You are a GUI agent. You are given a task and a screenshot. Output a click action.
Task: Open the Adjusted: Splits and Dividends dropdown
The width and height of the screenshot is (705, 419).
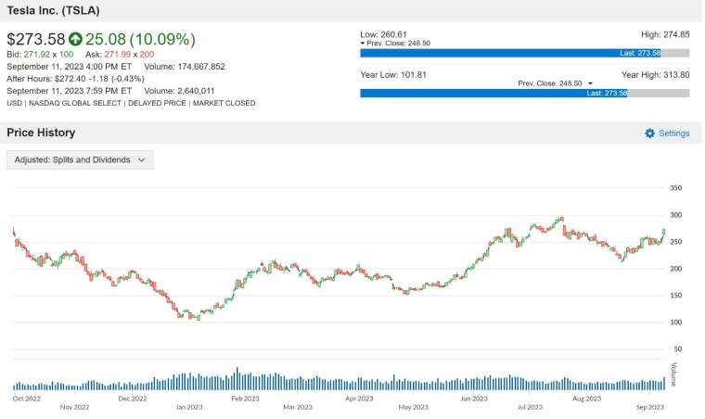[x=80, y=159]
